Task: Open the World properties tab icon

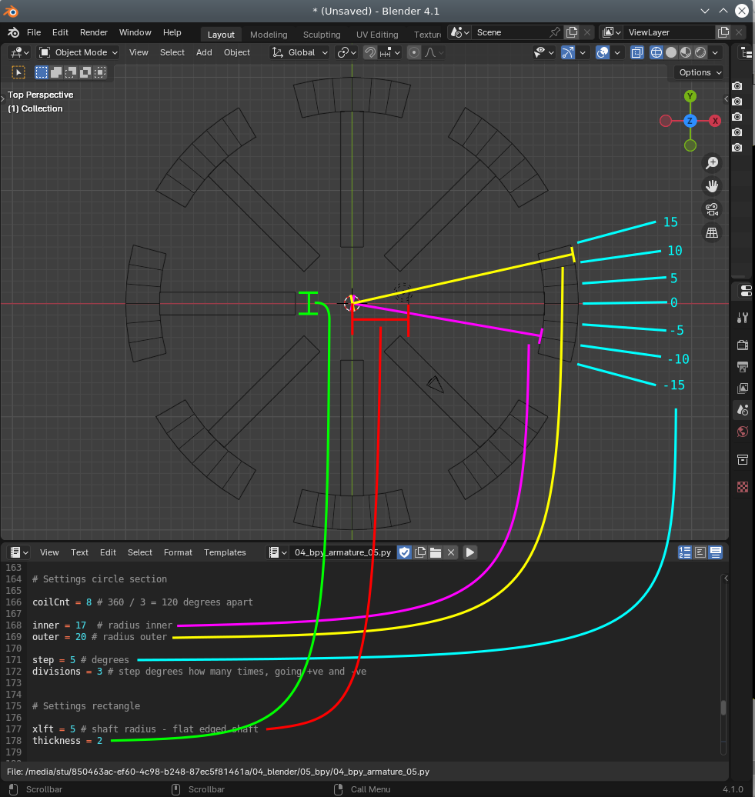Action: point(743,432)
